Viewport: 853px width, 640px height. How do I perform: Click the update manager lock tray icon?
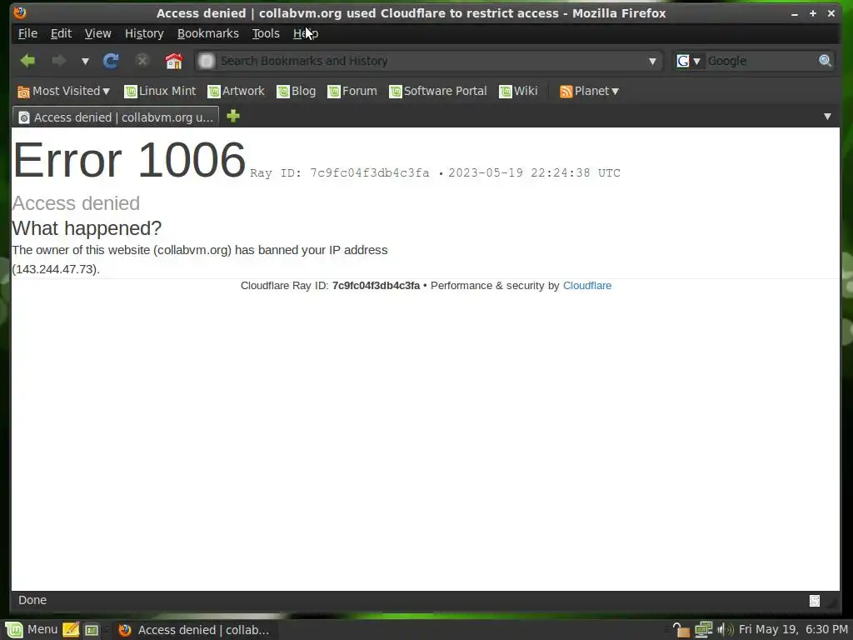coord(681,630)
